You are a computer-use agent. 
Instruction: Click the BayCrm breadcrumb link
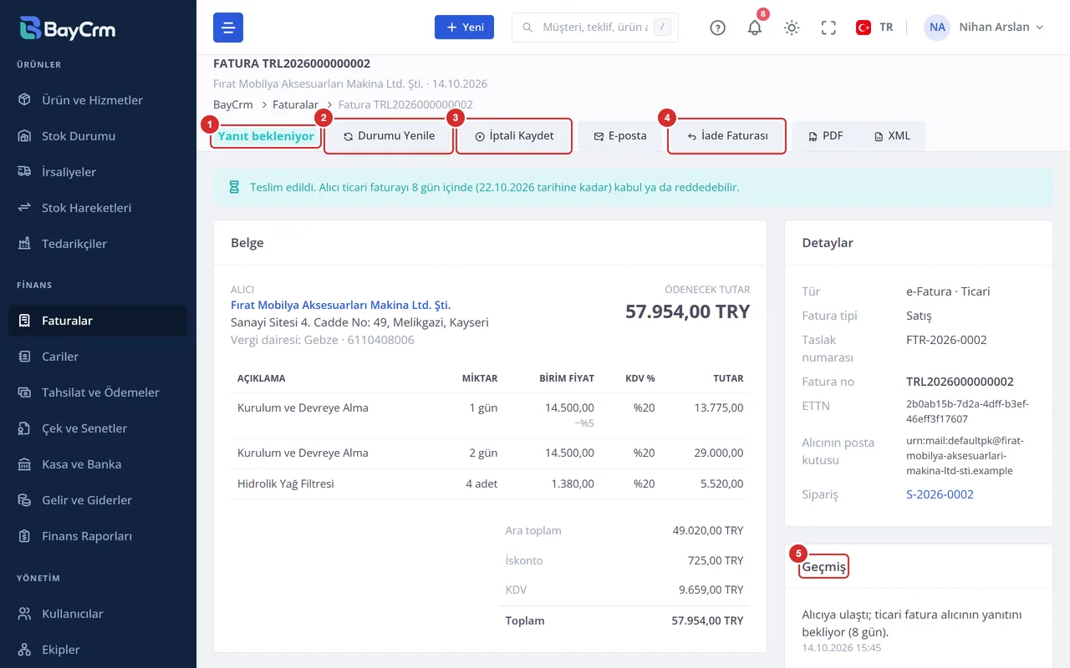click(233, 104)
